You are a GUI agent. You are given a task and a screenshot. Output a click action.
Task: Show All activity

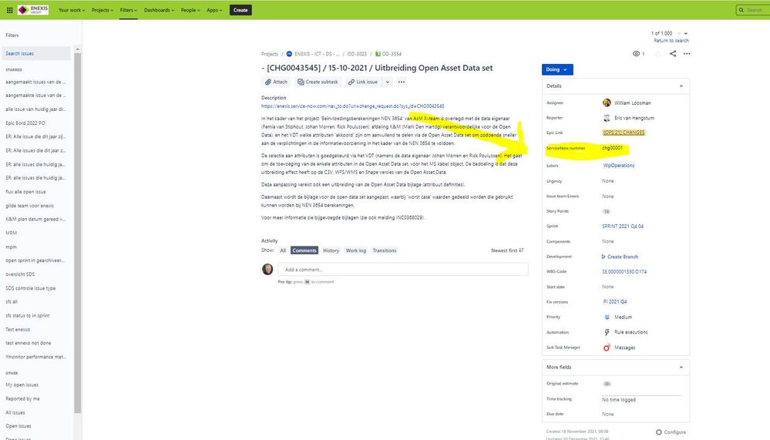(x=283, y=250)
